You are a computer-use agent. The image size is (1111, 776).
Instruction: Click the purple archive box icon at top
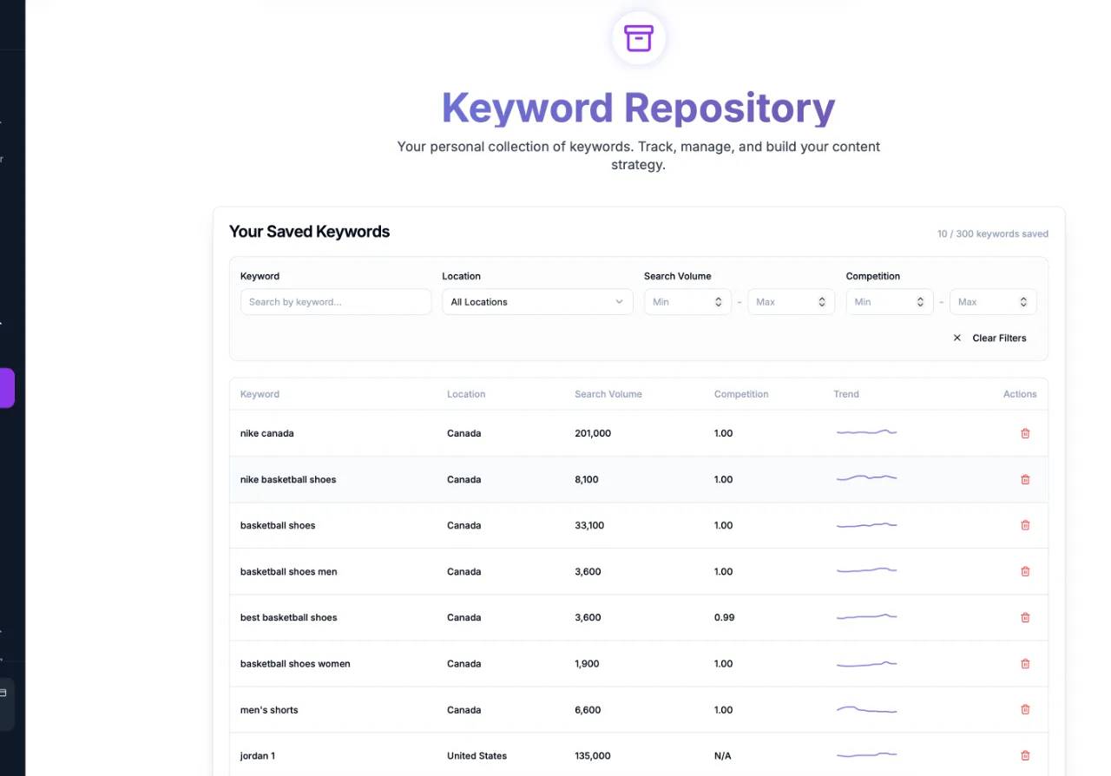click(639, 38)
